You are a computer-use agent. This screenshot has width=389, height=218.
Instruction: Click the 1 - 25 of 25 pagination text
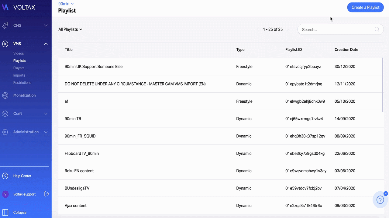[273, 29]
